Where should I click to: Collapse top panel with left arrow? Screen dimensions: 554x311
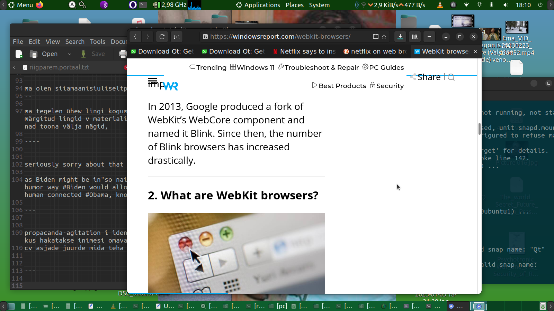pyautogui.click(x=3, y=5)
